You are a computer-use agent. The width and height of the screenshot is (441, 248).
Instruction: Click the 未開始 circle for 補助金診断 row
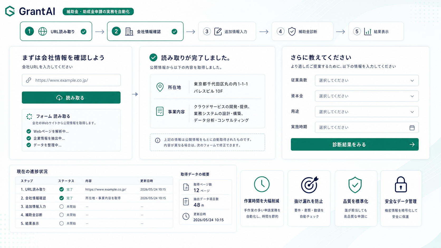(x=61, y=215)
